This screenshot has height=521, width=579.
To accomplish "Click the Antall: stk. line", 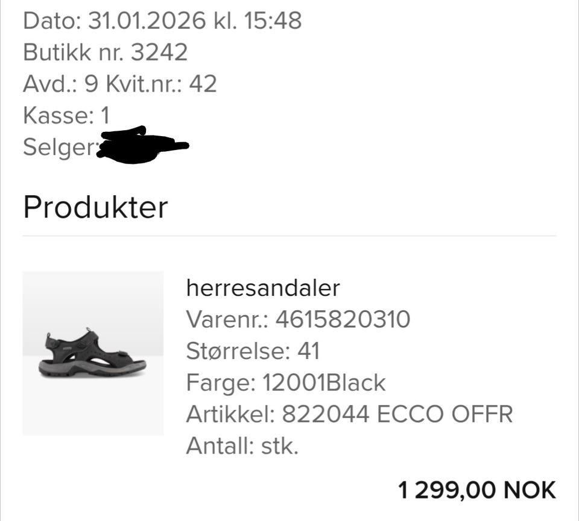I will 242,446.
